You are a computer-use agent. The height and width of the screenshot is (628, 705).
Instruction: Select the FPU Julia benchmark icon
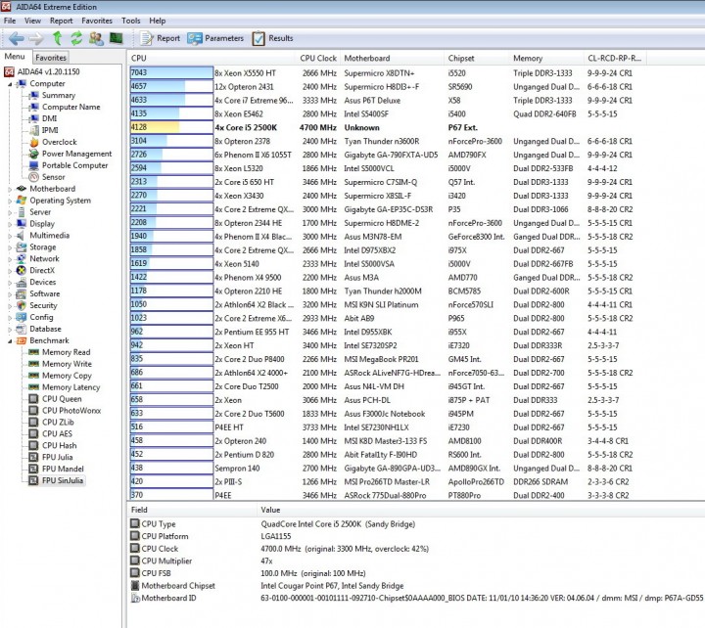pos(33,457)
